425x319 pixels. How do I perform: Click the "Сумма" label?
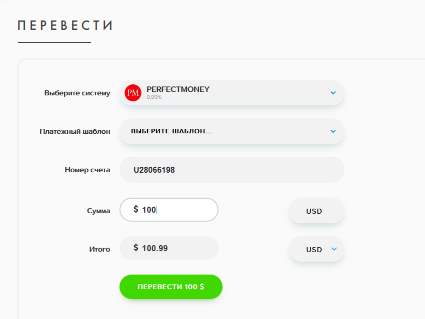(x=98, y=211)
